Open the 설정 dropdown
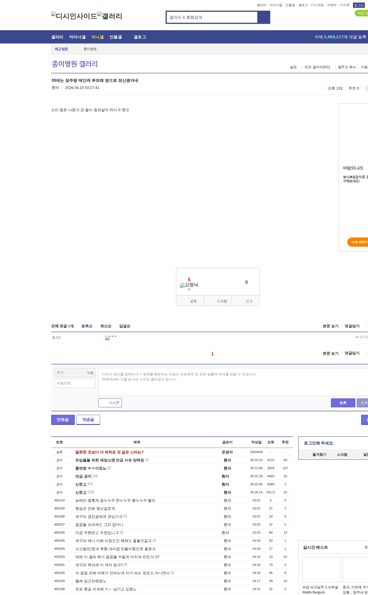The image size is (368, 595). (x=293, y=67)
